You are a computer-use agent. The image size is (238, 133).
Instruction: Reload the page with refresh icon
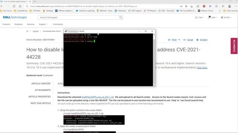pos(14,6)
